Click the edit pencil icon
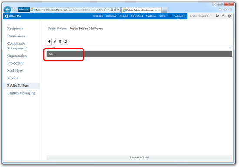The image size is (239, 167). click(x=55, y=42)
